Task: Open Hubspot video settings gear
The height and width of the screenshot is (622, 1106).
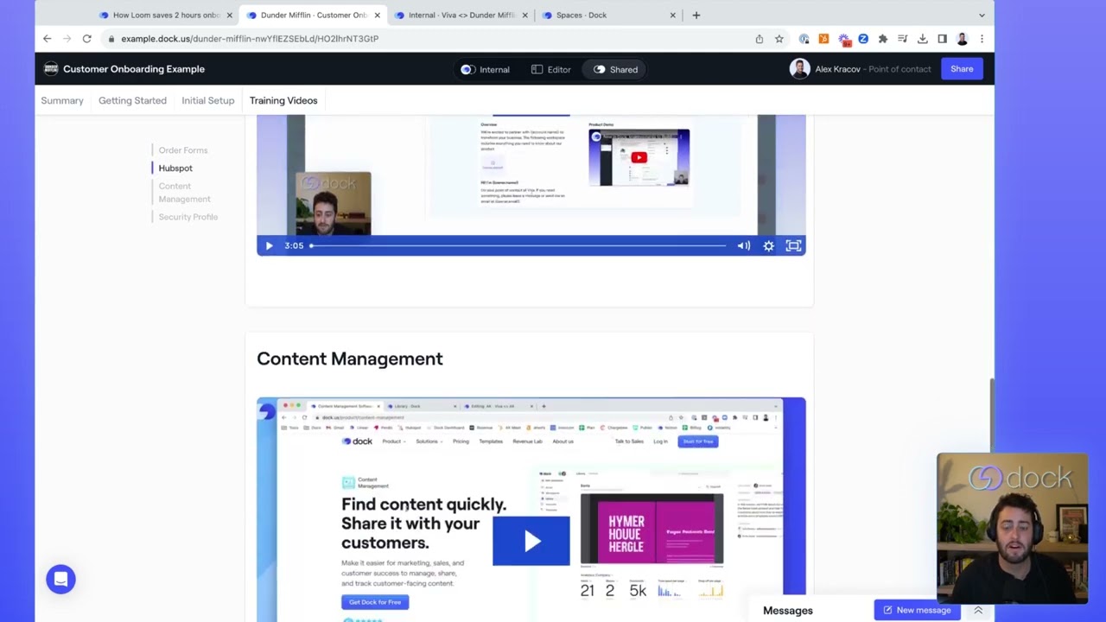Action: tap(768, 245)
